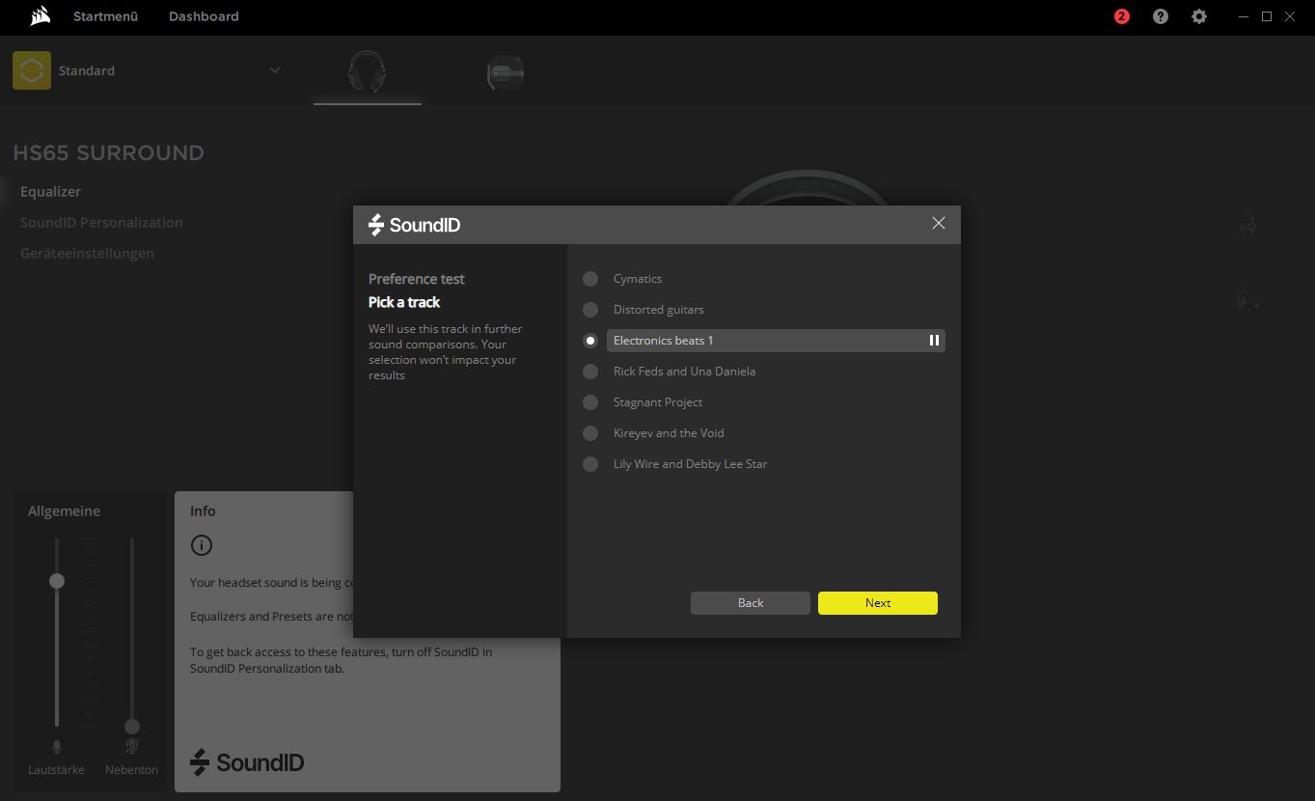
Task: Open SoundID Personalization section
Action: click(x=101, y=222)
